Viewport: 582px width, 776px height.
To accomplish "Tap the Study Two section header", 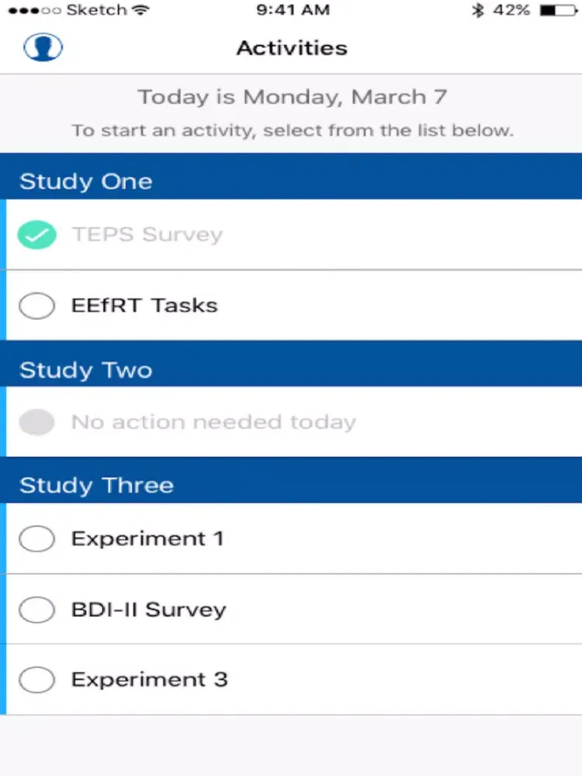I will click(291, 364).
